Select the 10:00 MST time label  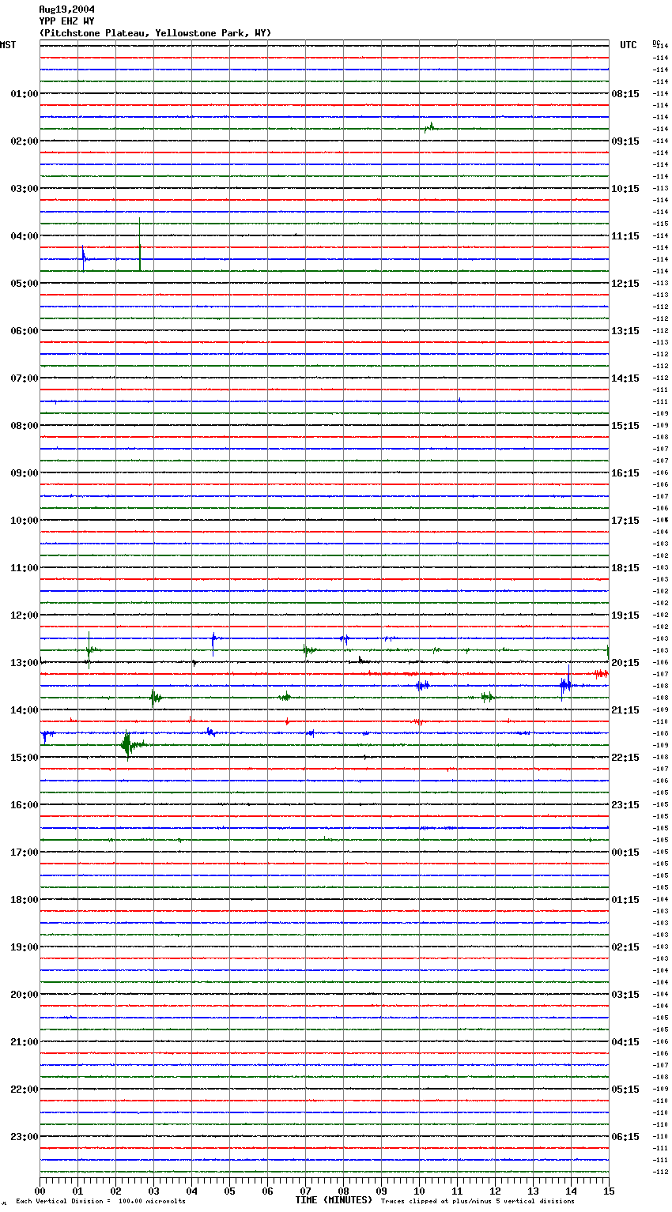coord(24,521)
